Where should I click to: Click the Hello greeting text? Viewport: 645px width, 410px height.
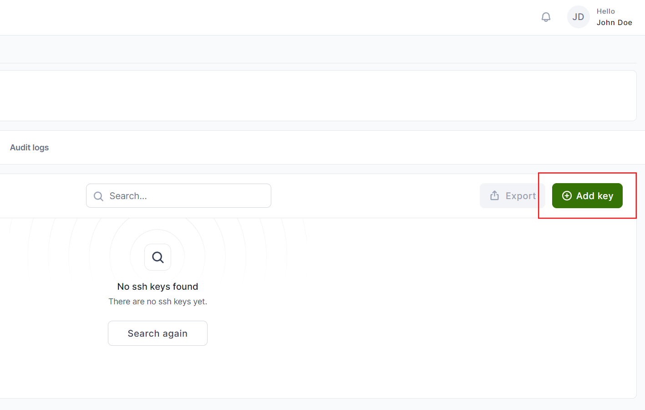tap(605, 11)
